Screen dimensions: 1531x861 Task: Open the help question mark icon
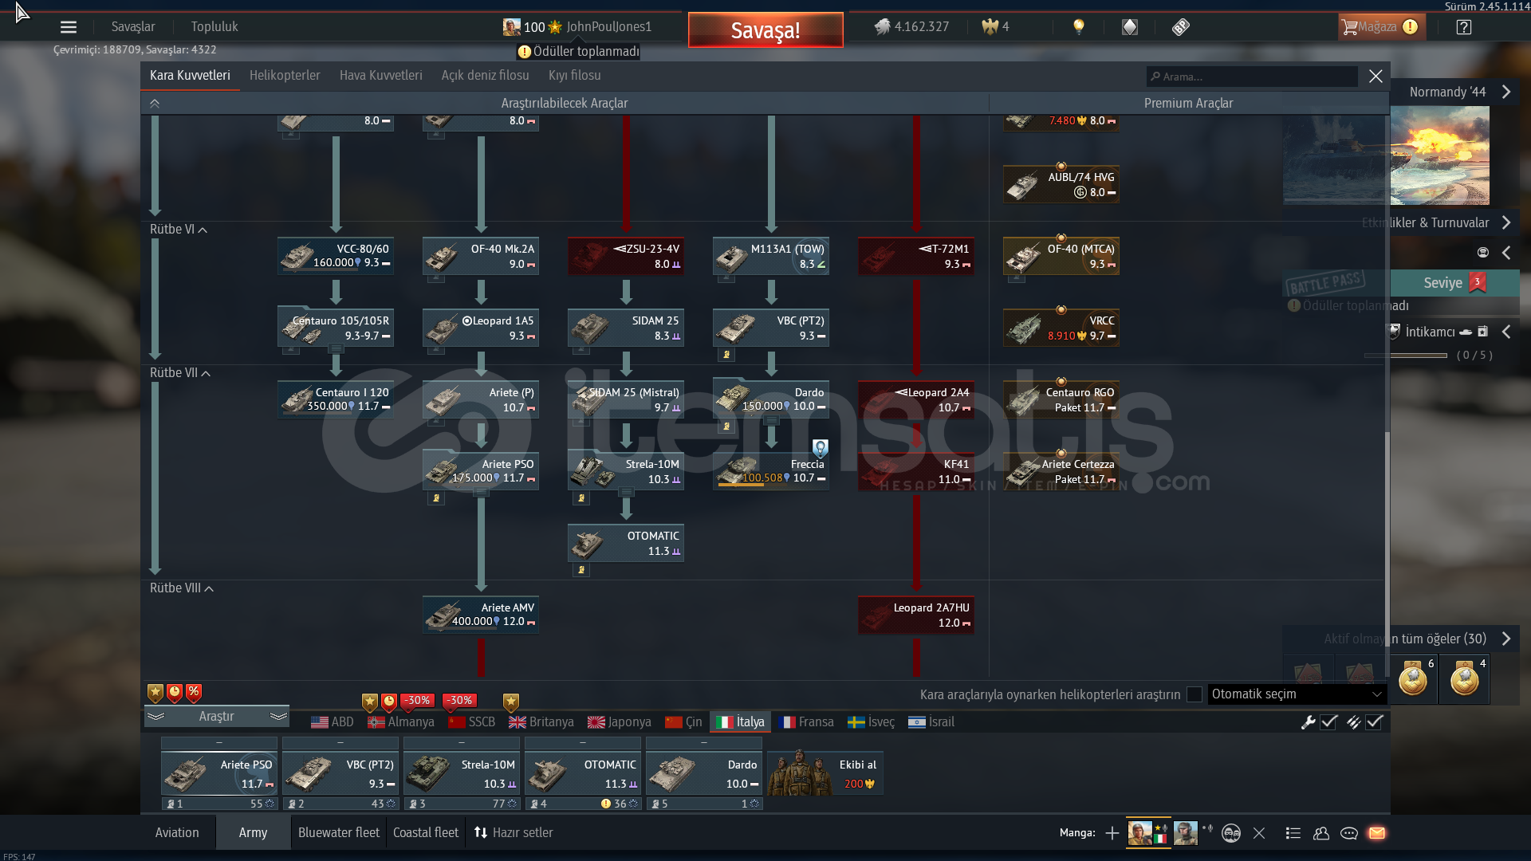[x=1463, y=27]
